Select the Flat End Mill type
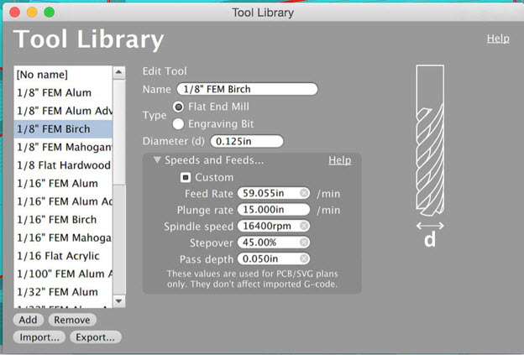 (179, 107)
